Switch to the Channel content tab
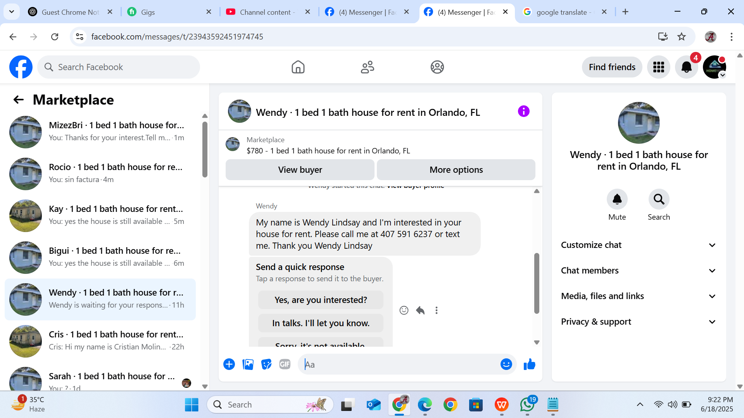Image resolution: width=744 pixels, height=418 pixels. (268, 12)
